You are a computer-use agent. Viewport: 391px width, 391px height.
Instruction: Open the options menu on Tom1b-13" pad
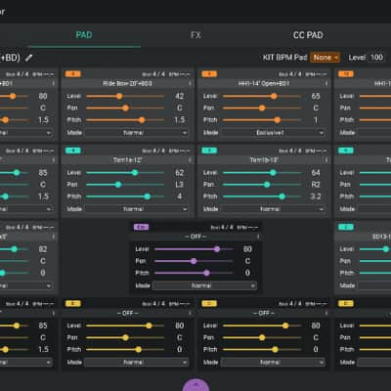326,160
